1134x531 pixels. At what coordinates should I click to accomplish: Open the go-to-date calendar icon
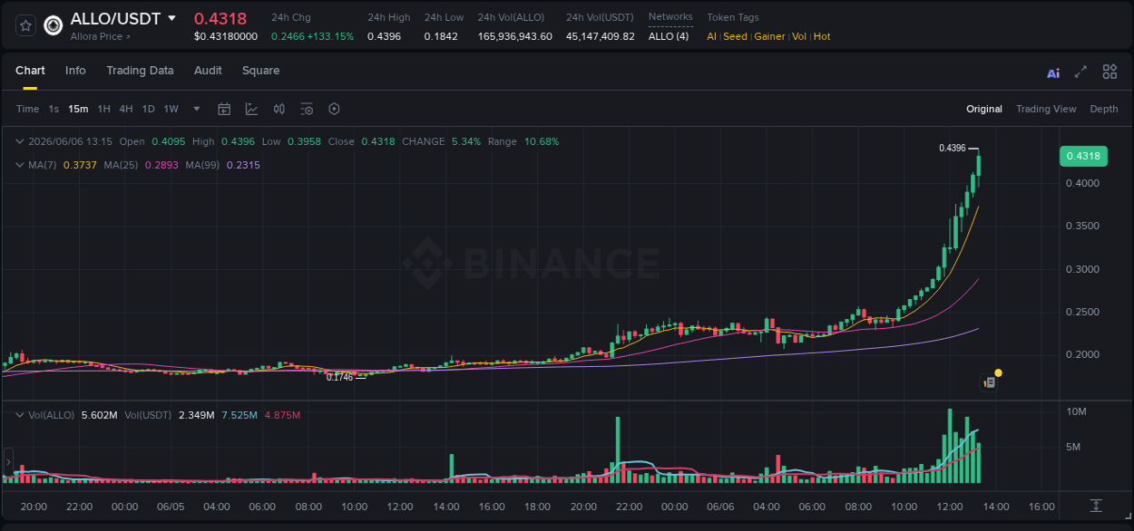click(224, 109)
